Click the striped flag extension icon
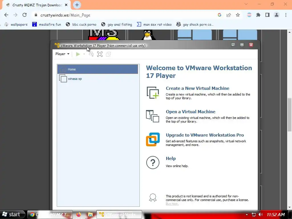Screen dimensions: 292x219 coord(249,15)
